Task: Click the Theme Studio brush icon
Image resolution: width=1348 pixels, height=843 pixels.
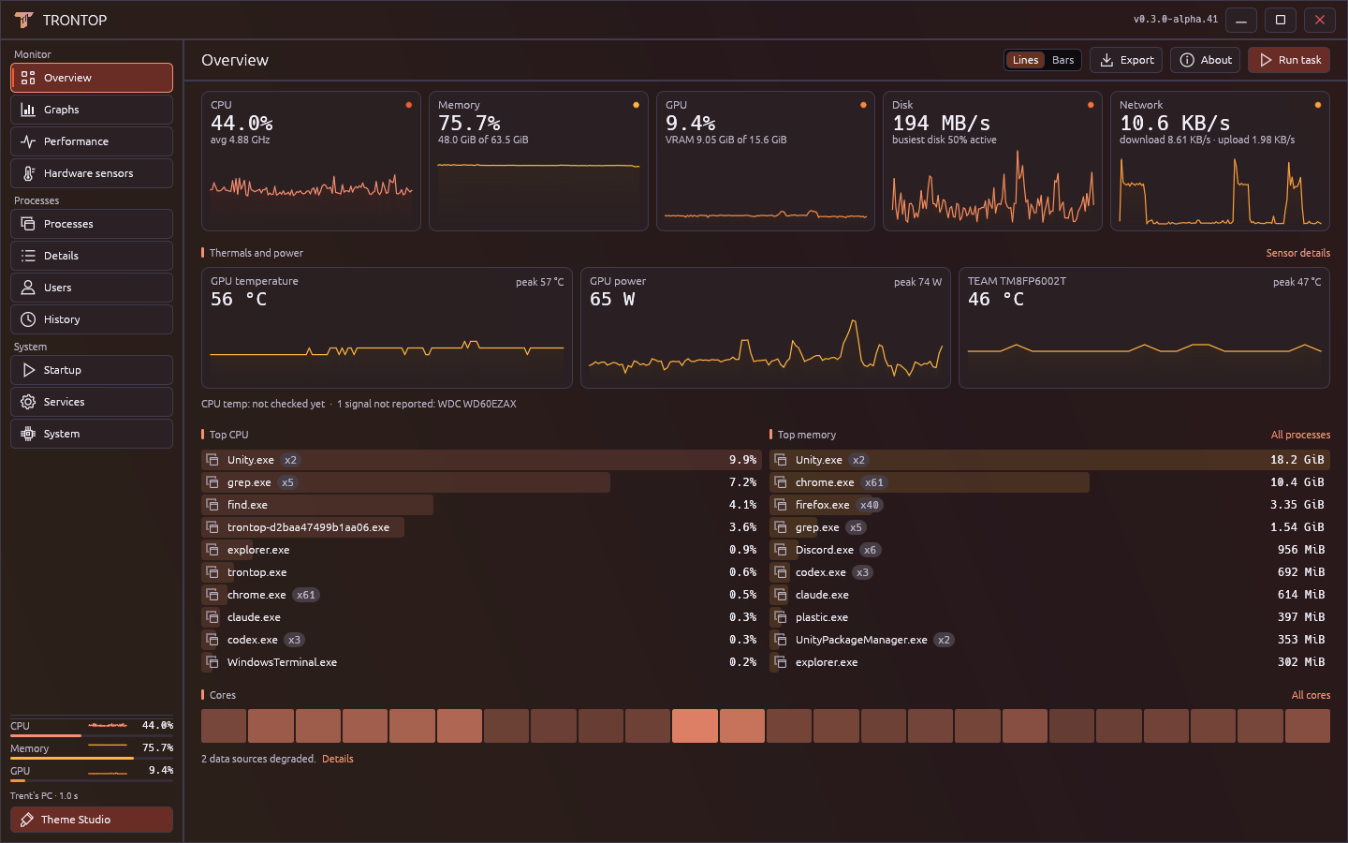Action: click(27, 820)
